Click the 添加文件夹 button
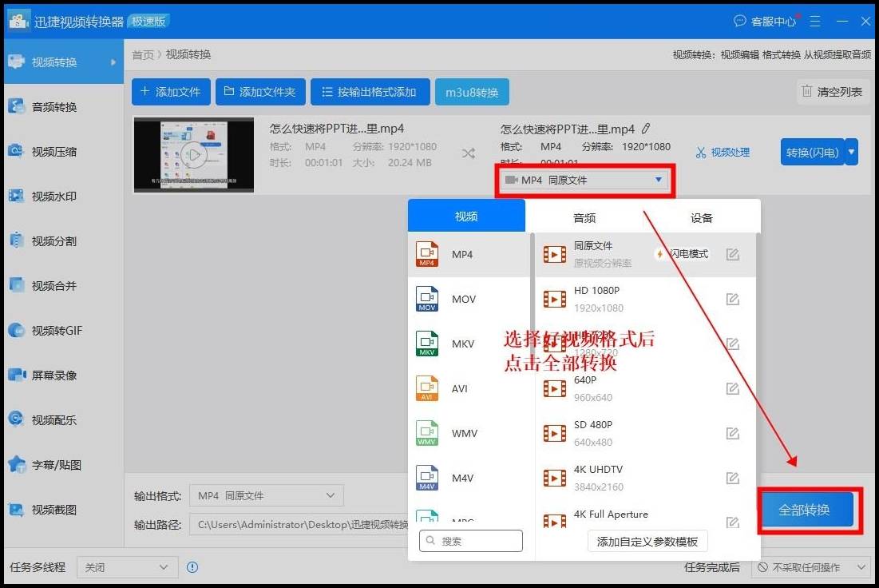This screenshot has width=879, height=588. 261,92
